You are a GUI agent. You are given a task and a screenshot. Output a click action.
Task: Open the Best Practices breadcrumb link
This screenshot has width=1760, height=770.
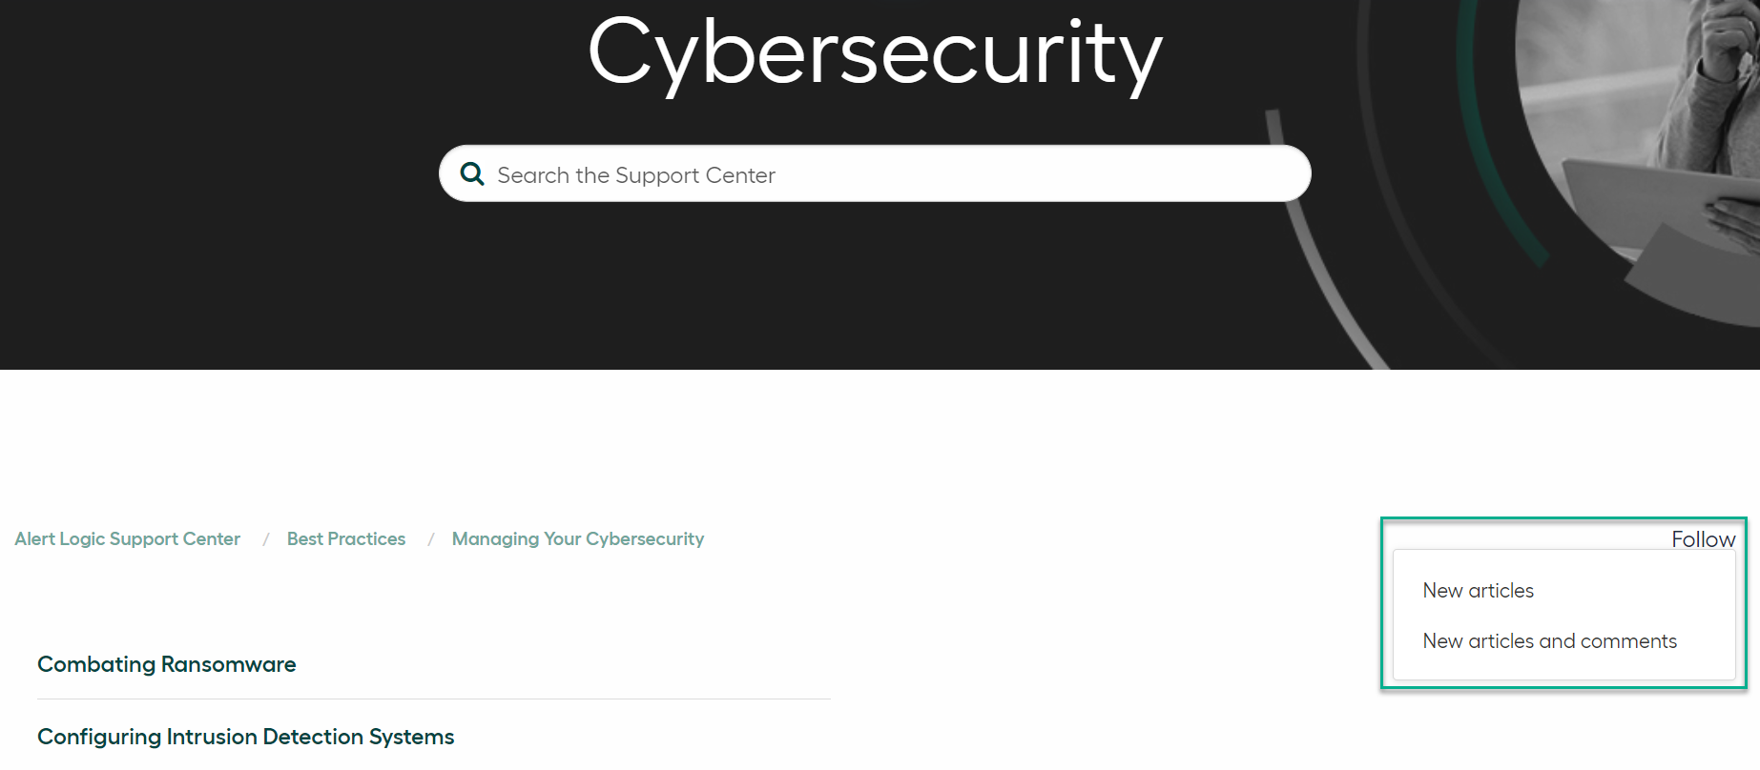coord(346,539)
